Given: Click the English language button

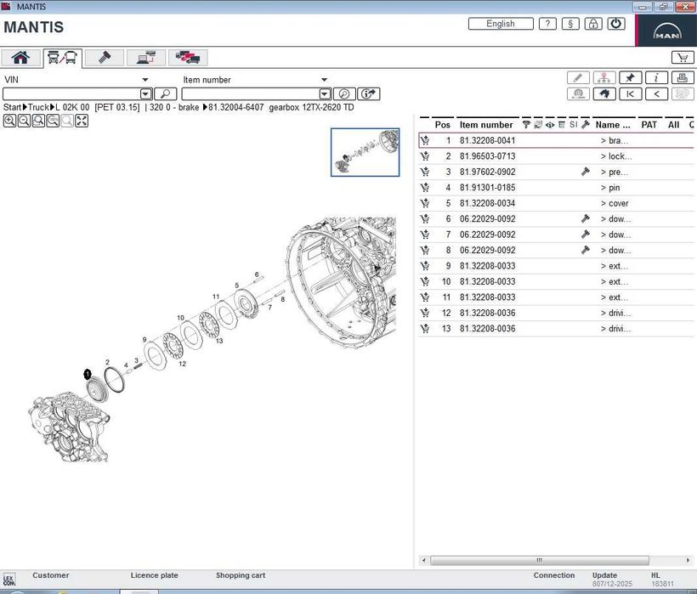Looking at the screenshot, I should (501, 24).
